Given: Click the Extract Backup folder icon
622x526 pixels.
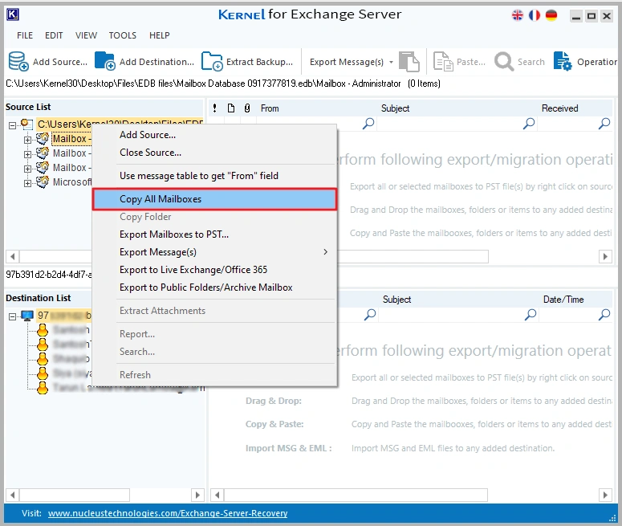Looking at the screenshot, I should pos(212,62).
